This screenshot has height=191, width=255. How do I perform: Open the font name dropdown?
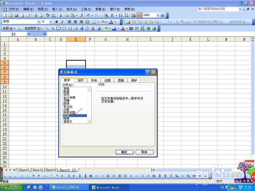39,22
